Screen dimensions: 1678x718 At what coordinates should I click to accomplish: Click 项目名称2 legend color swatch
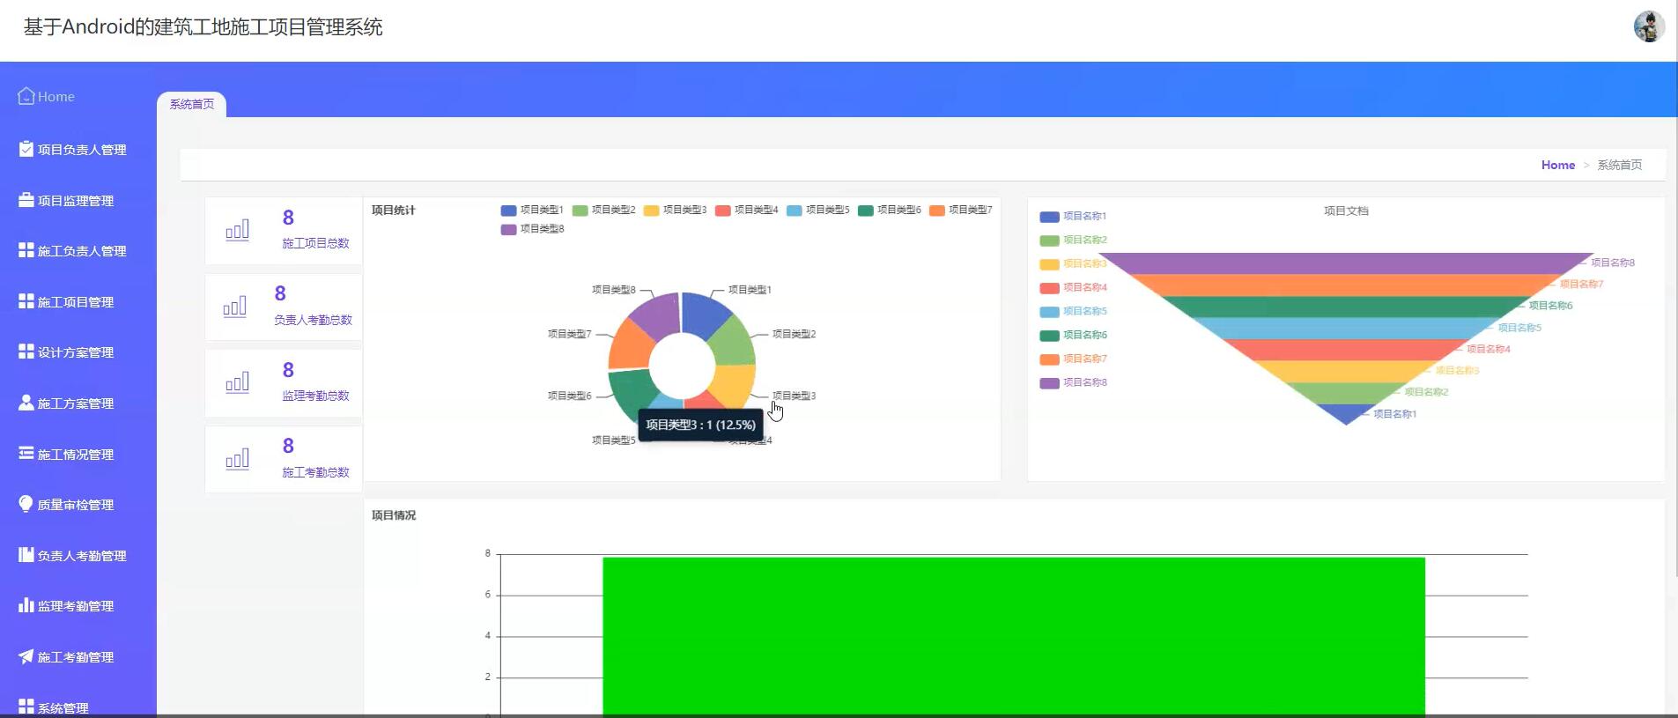coord(1049,241)
